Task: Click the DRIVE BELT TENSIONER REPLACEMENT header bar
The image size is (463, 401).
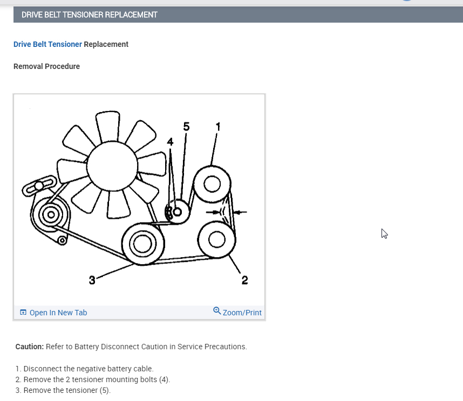Action: pos(239,15)
